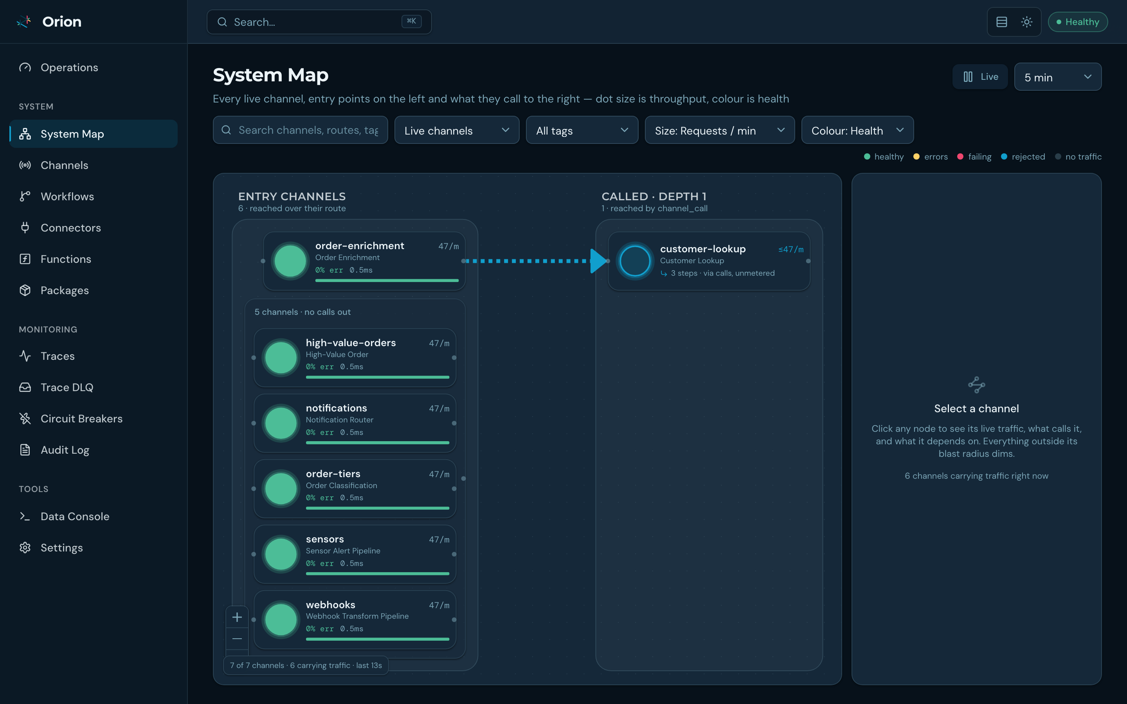Pause the Live updates toggle
This screenshot has width=1127, height=704.
coord(980,77)
